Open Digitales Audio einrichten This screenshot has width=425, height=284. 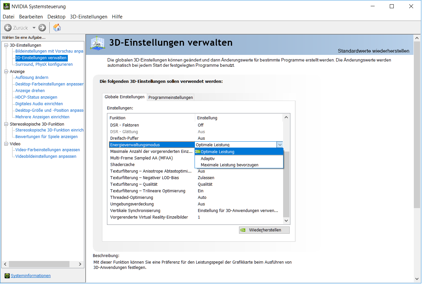39,104
